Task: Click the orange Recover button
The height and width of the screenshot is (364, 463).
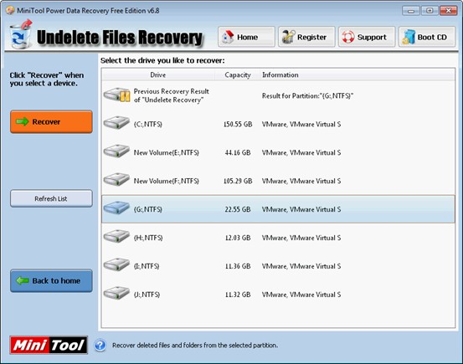Action: (51, 121)
